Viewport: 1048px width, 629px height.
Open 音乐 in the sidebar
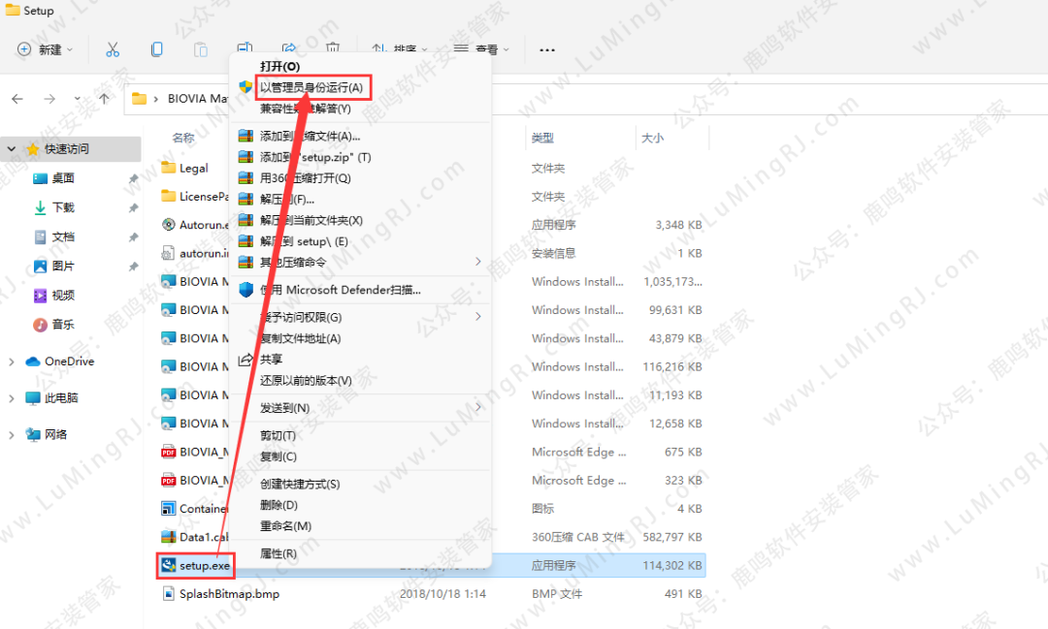click(x=63, y=325)
